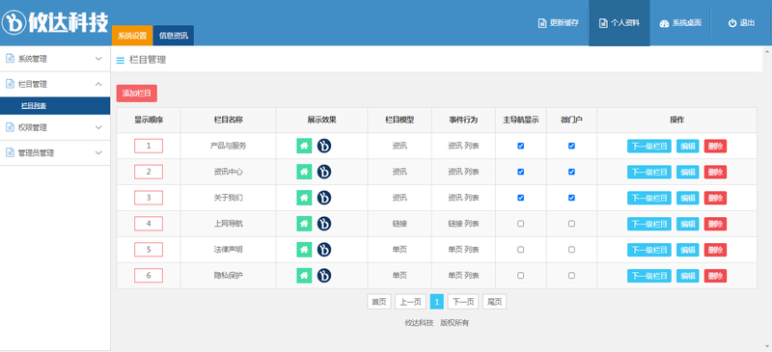Image resolution: width=772 pixels, height=352 pixels.
Task: Click the 退出 power icon
Action: 732,22
